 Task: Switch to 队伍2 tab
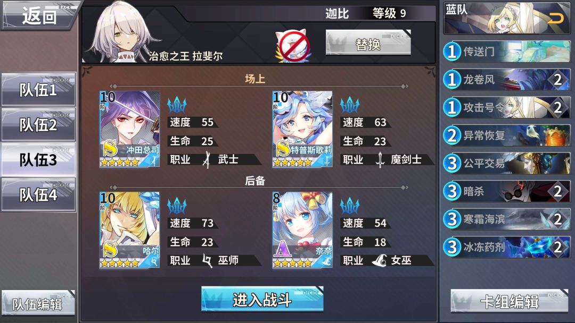tap(38, 124)
